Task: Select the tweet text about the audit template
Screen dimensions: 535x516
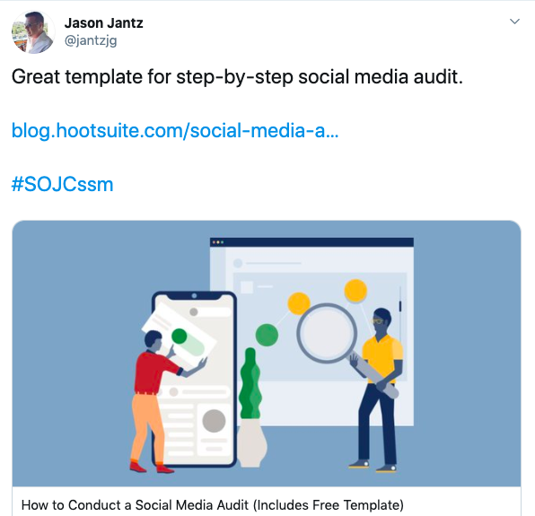Action: (x=237, y=76)
